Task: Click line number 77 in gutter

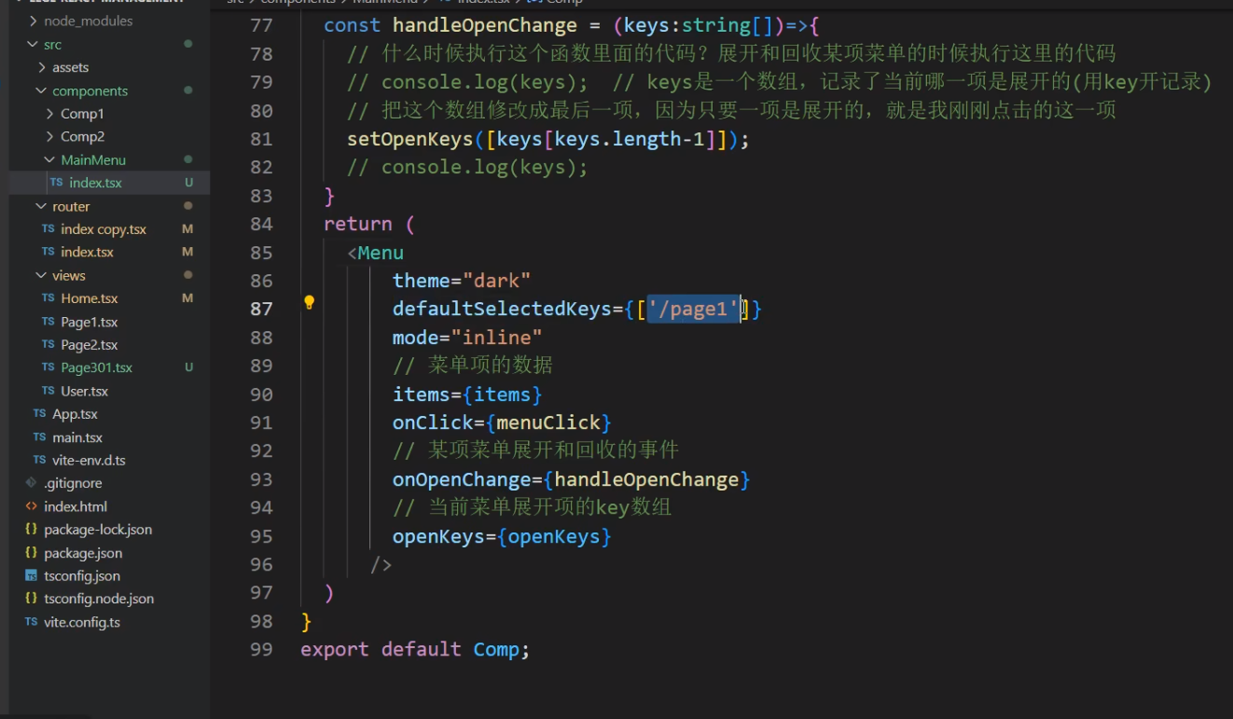Action: click(261, 25)
